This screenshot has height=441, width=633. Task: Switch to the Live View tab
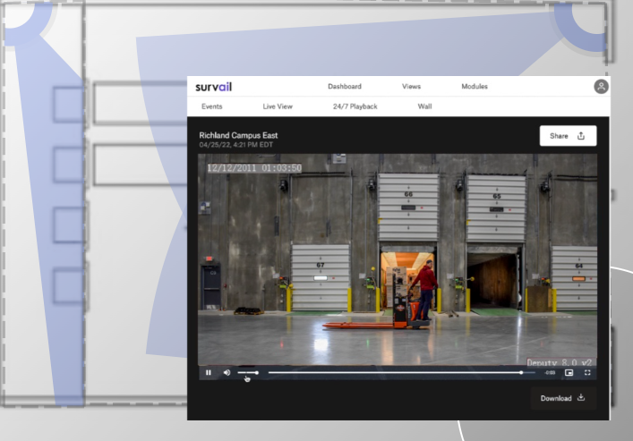[x=278, y=106]
